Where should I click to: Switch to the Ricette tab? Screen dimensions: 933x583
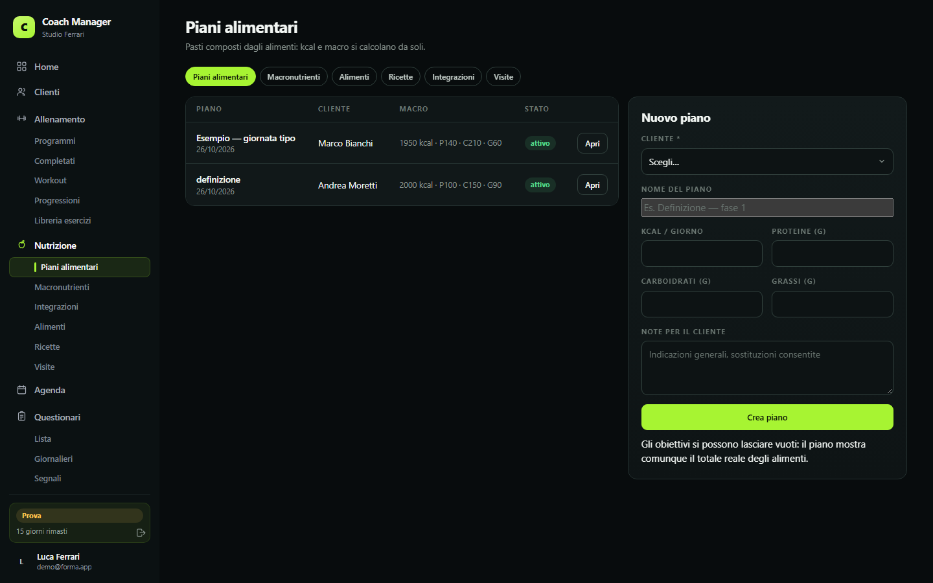400,76
